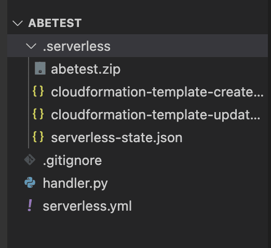271x248 pixels.
Task: Click JSON braces icon of cloudformation-template-create file
Action: tap(38, 91)
